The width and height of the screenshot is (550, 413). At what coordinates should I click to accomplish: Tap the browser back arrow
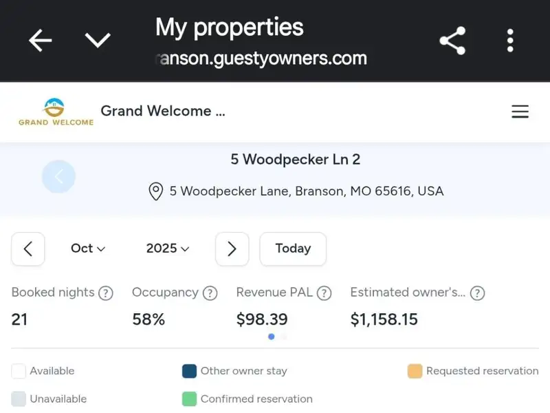[x=40, y=41]
